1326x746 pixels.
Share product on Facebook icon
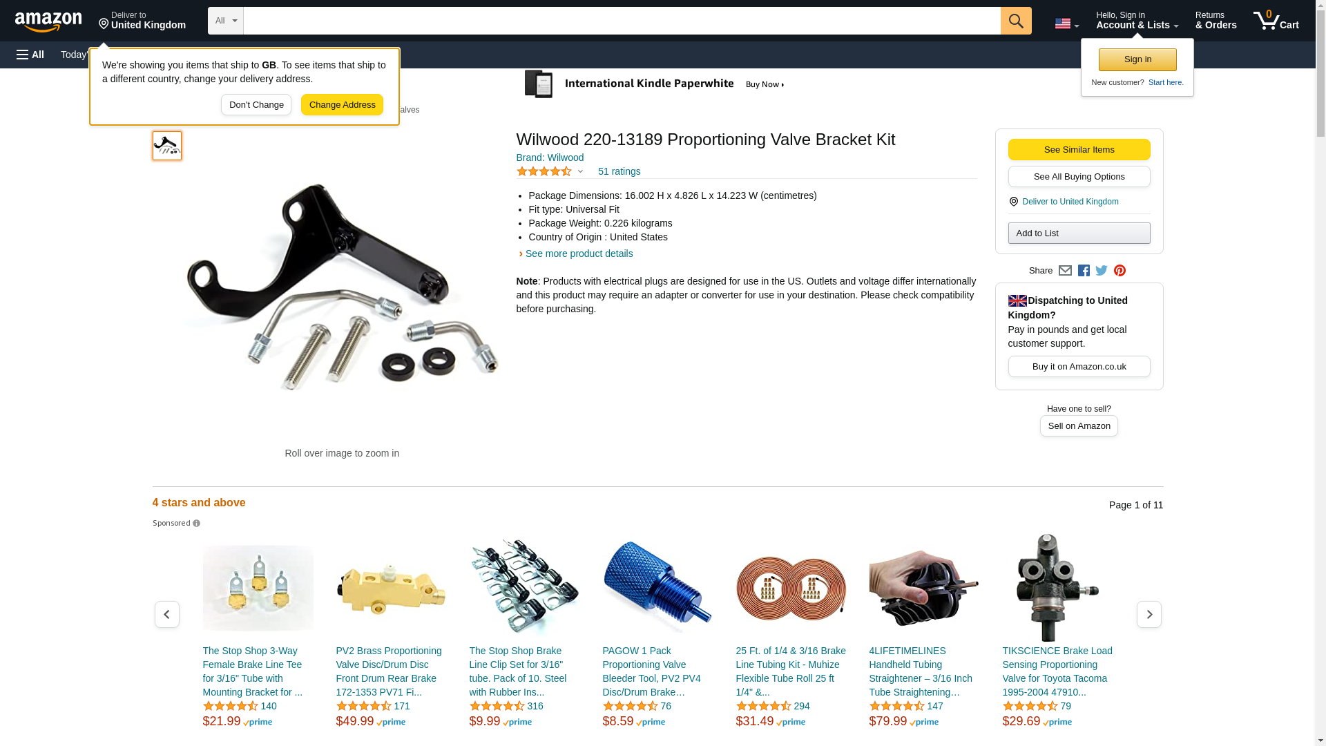[1084, 271]
